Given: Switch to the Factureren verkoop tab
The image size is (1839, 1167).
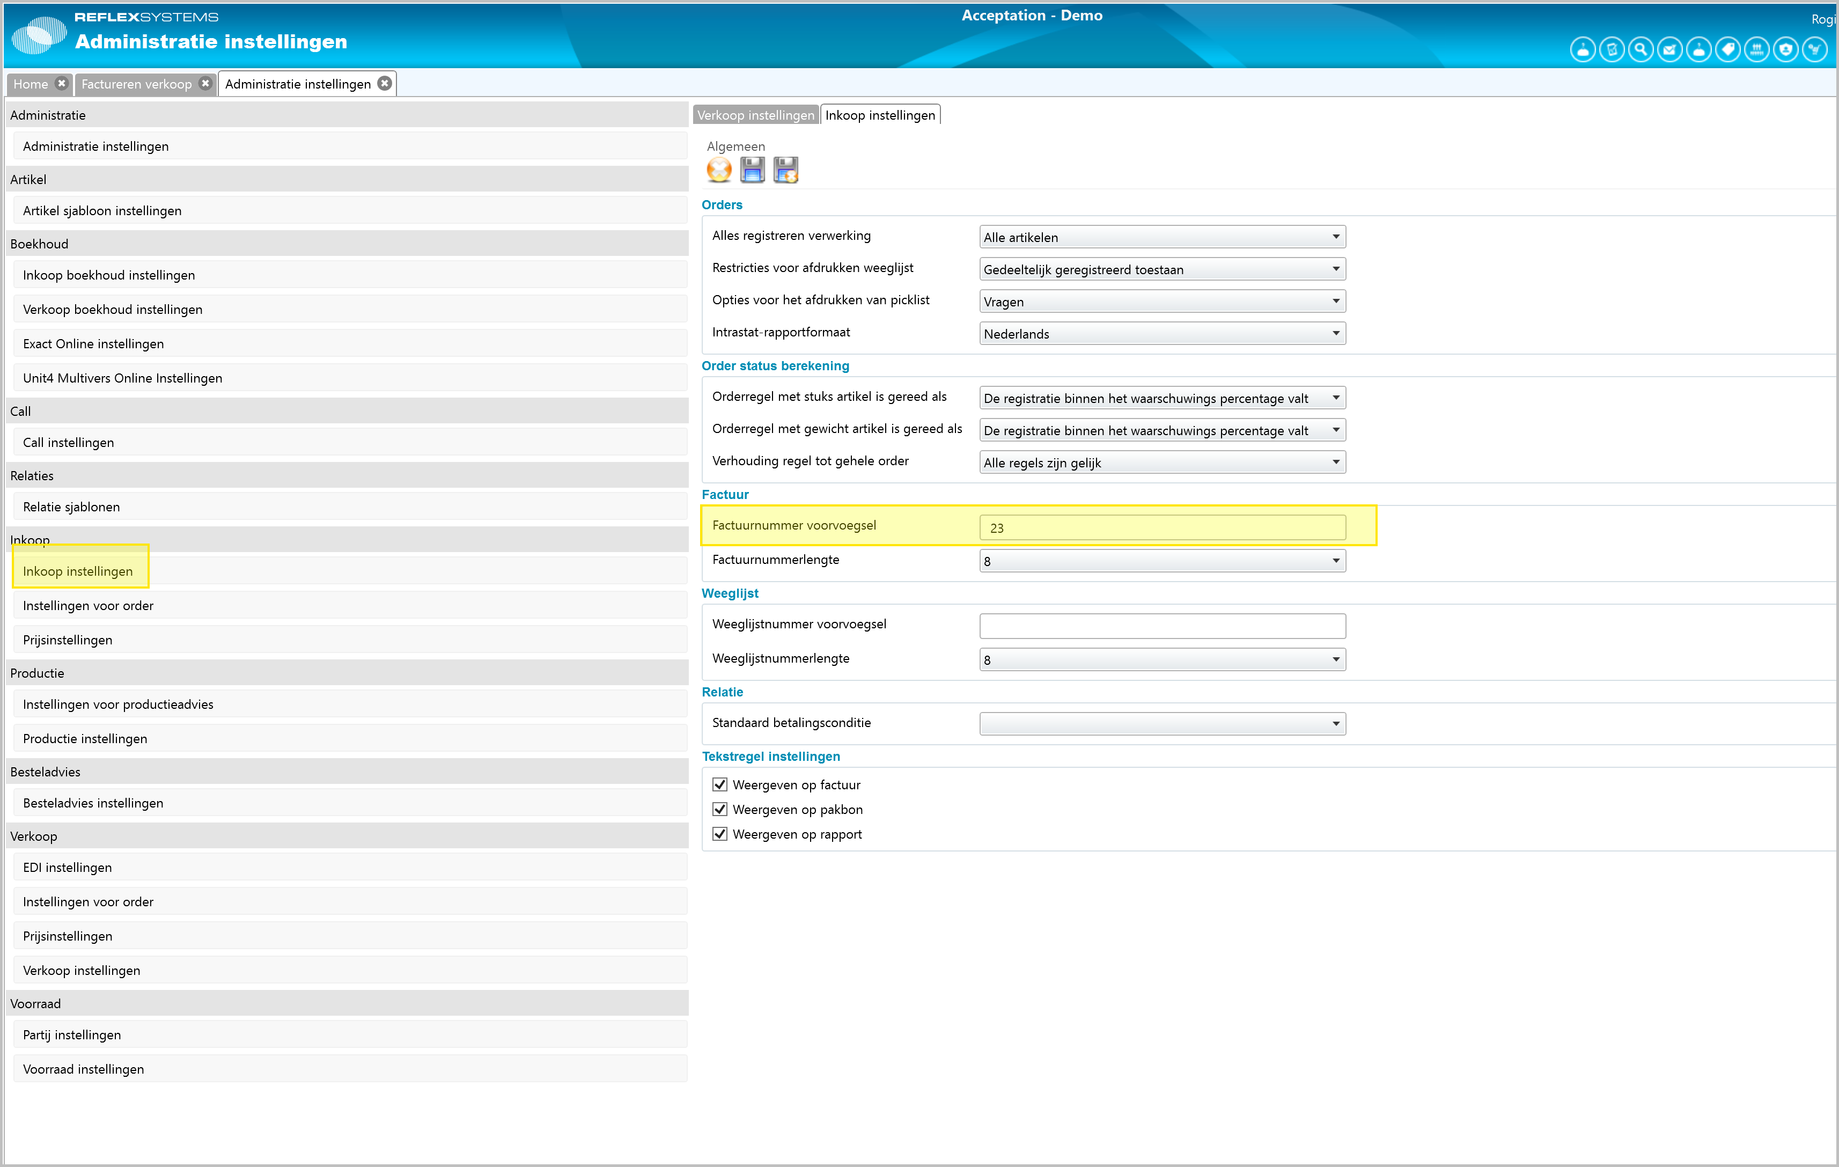Looking at the screenshot, I should (x=137, y=84).
